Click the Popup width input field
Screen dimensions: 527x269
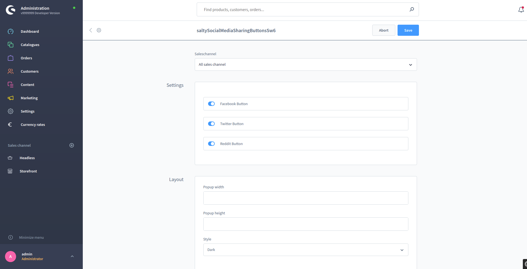(306, 198)
